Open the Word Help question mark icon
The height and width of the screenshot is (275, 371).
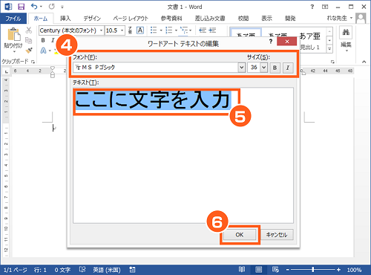(312, 7)
